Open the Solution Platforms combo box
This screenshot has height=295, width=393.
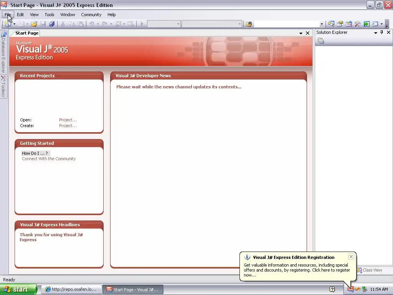tap(212, 24)
